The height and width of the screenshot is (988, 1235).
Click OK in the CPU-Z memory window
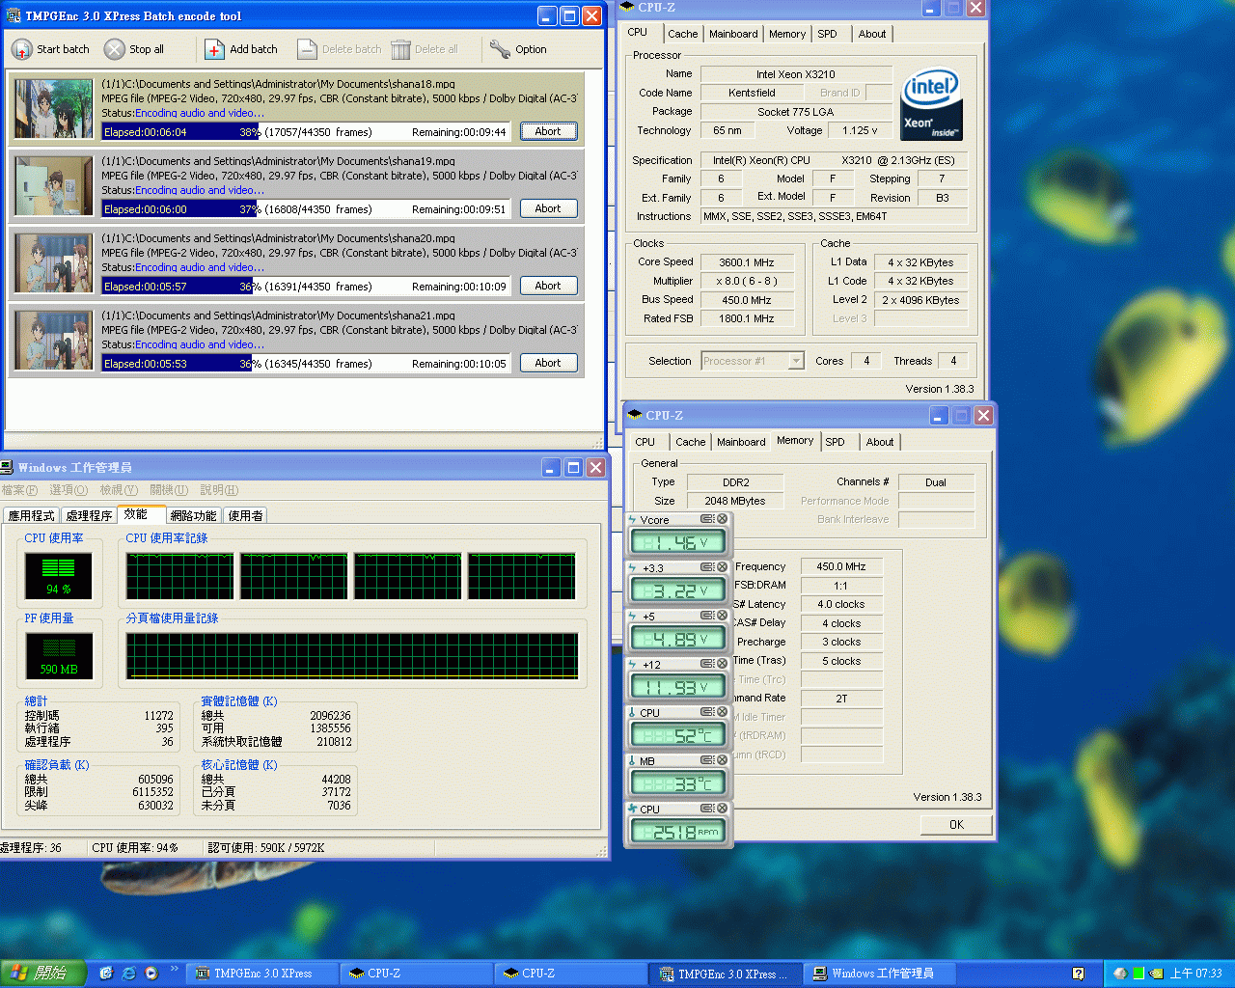pyautogui.click(x=956, y=824)
